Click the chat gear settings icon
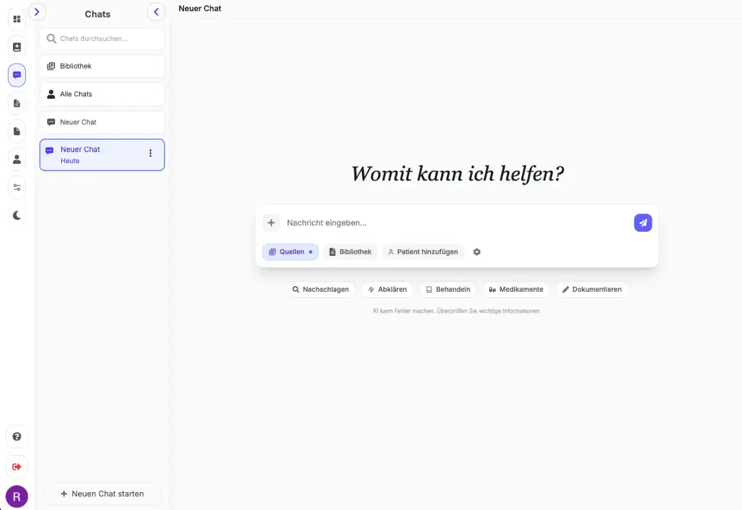 tap(477, 252)
